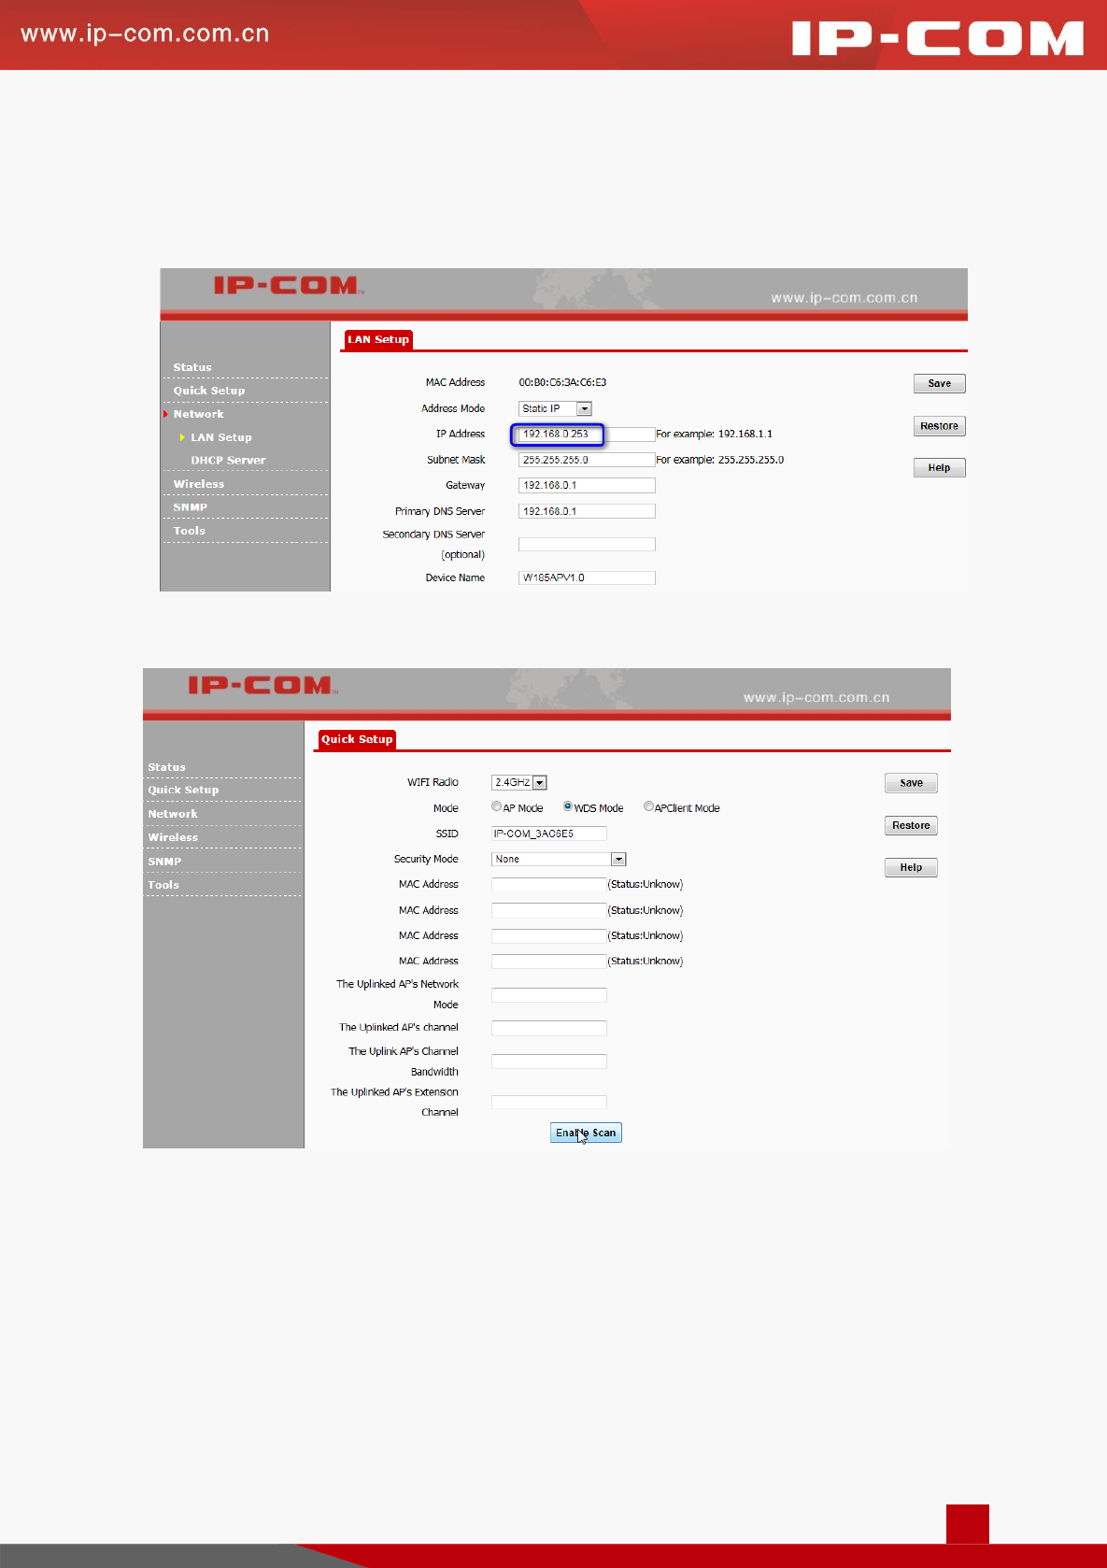This screenshot has height=1568, width=1107.
Task: Click www.ip-com.com.cn in Quick Setup banner
Action: (x=816, y=698)
